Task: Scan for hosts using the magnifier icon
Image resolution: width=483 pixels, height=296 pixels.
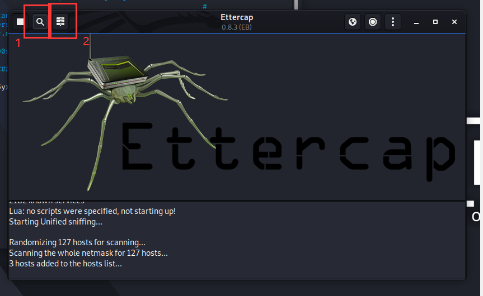Action: click(x=40, y=22)
